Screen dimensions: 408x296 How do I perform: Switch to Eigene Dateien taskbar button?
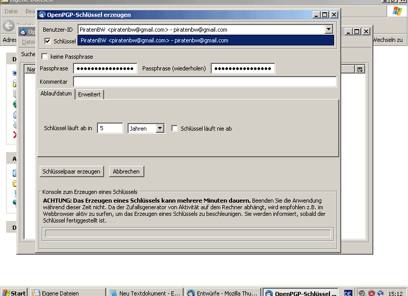coord(68,293)
